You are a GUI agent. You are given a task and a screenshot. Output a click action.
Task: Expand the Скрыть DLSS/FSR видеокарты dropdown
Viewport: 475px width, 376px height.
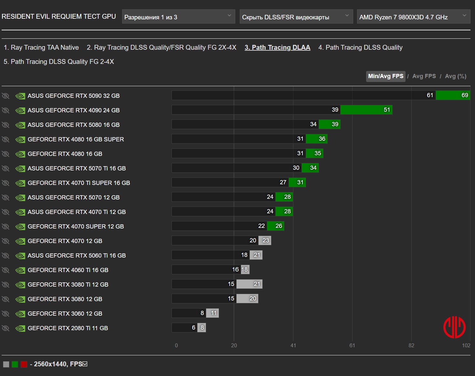(x=296, y=17)
